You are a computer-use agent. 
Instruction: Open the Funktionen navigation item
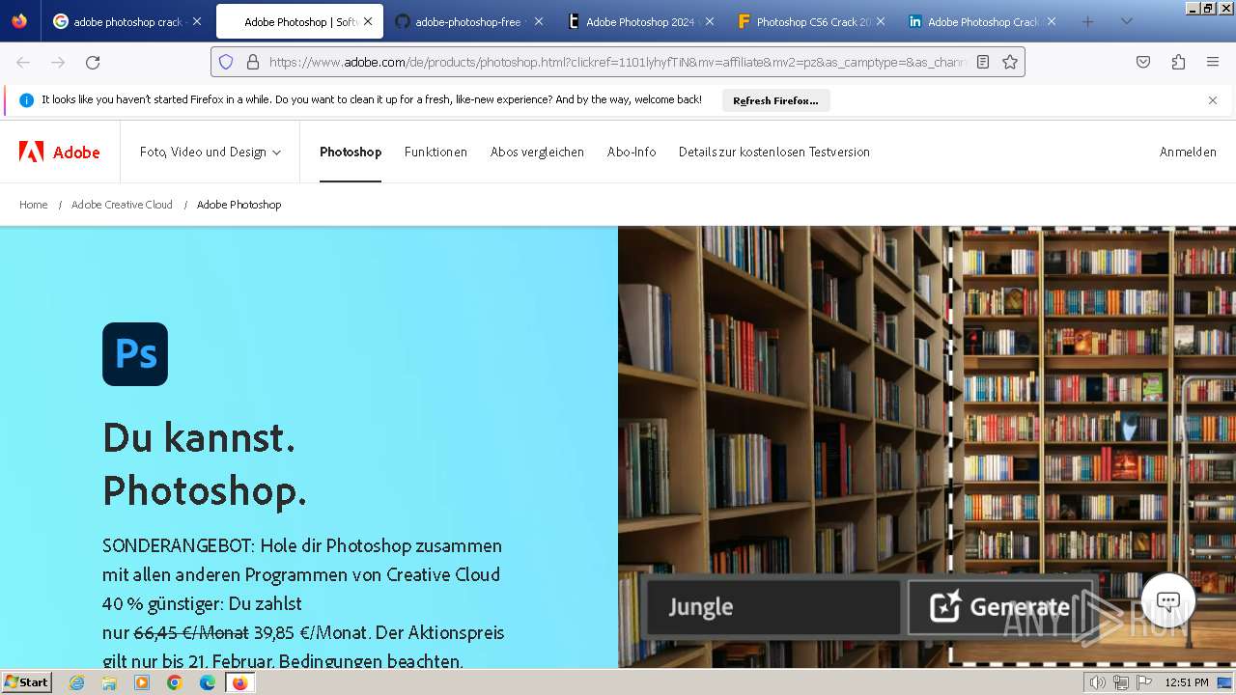coord(435,152)
